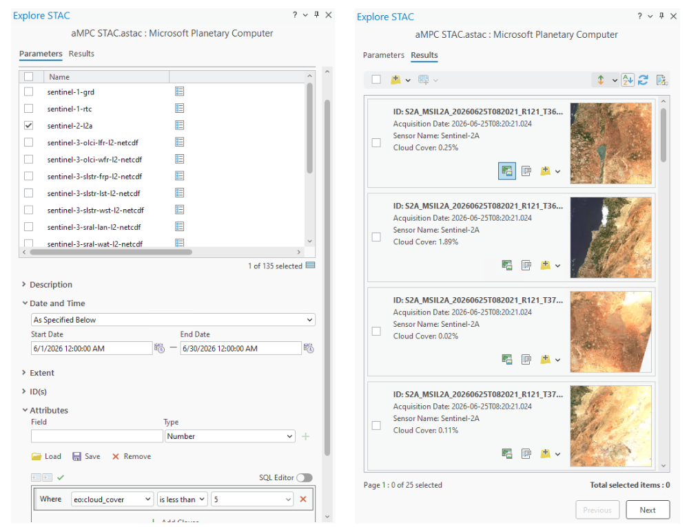Screen dimensions: 689x527
Task: Expand the Extent section
Action: 24,372
